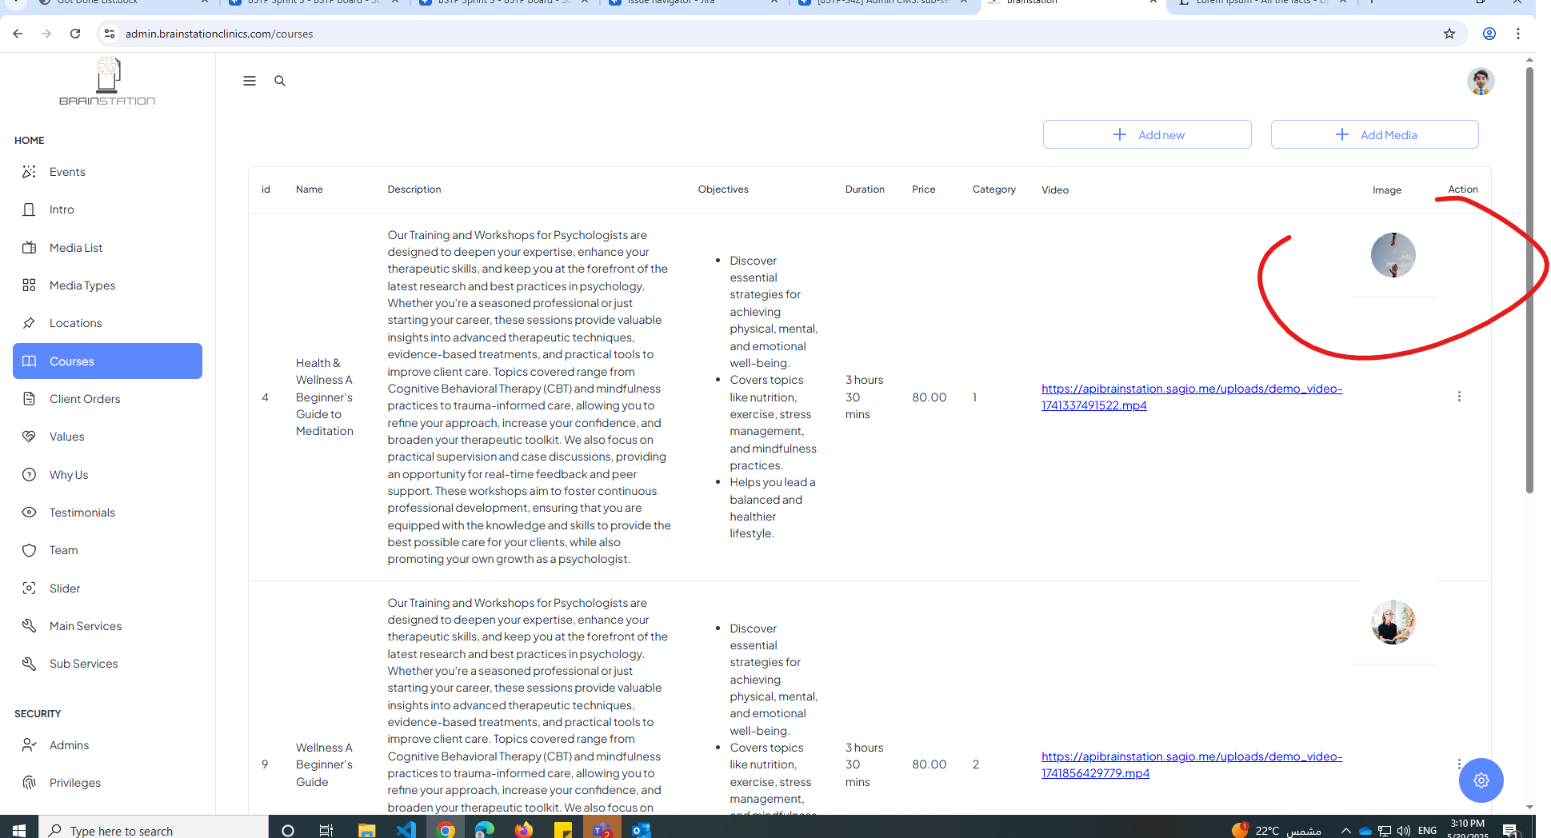
Task: Click the first course image thumbnail
Action: click(1393, 255)
